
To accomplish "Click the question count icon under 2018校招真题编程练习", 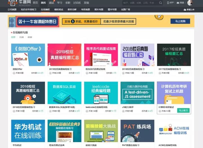I will [x=123, y=73].
